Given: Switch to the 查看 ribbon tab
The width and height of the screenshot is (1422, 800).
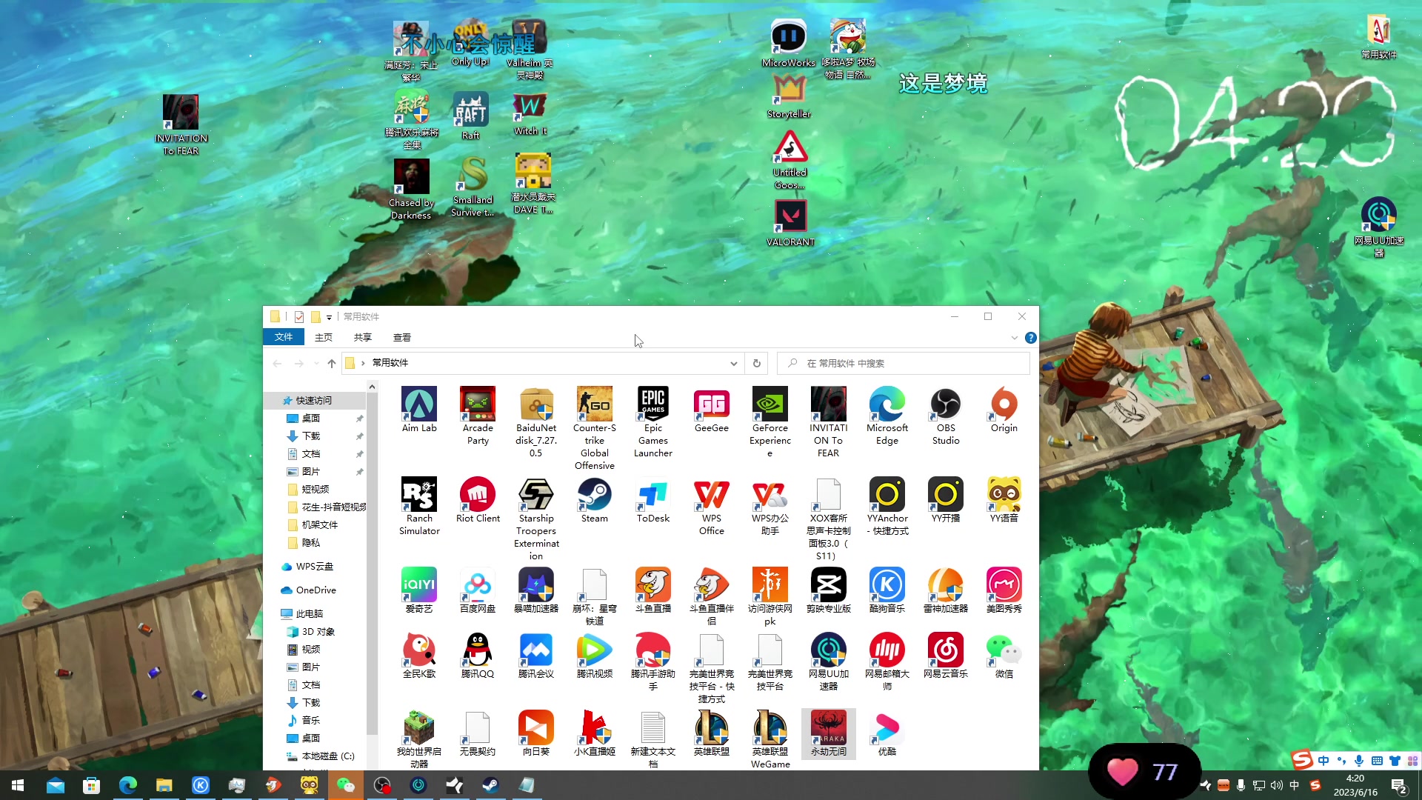Looking at the screenshot, I should point(402,337).
